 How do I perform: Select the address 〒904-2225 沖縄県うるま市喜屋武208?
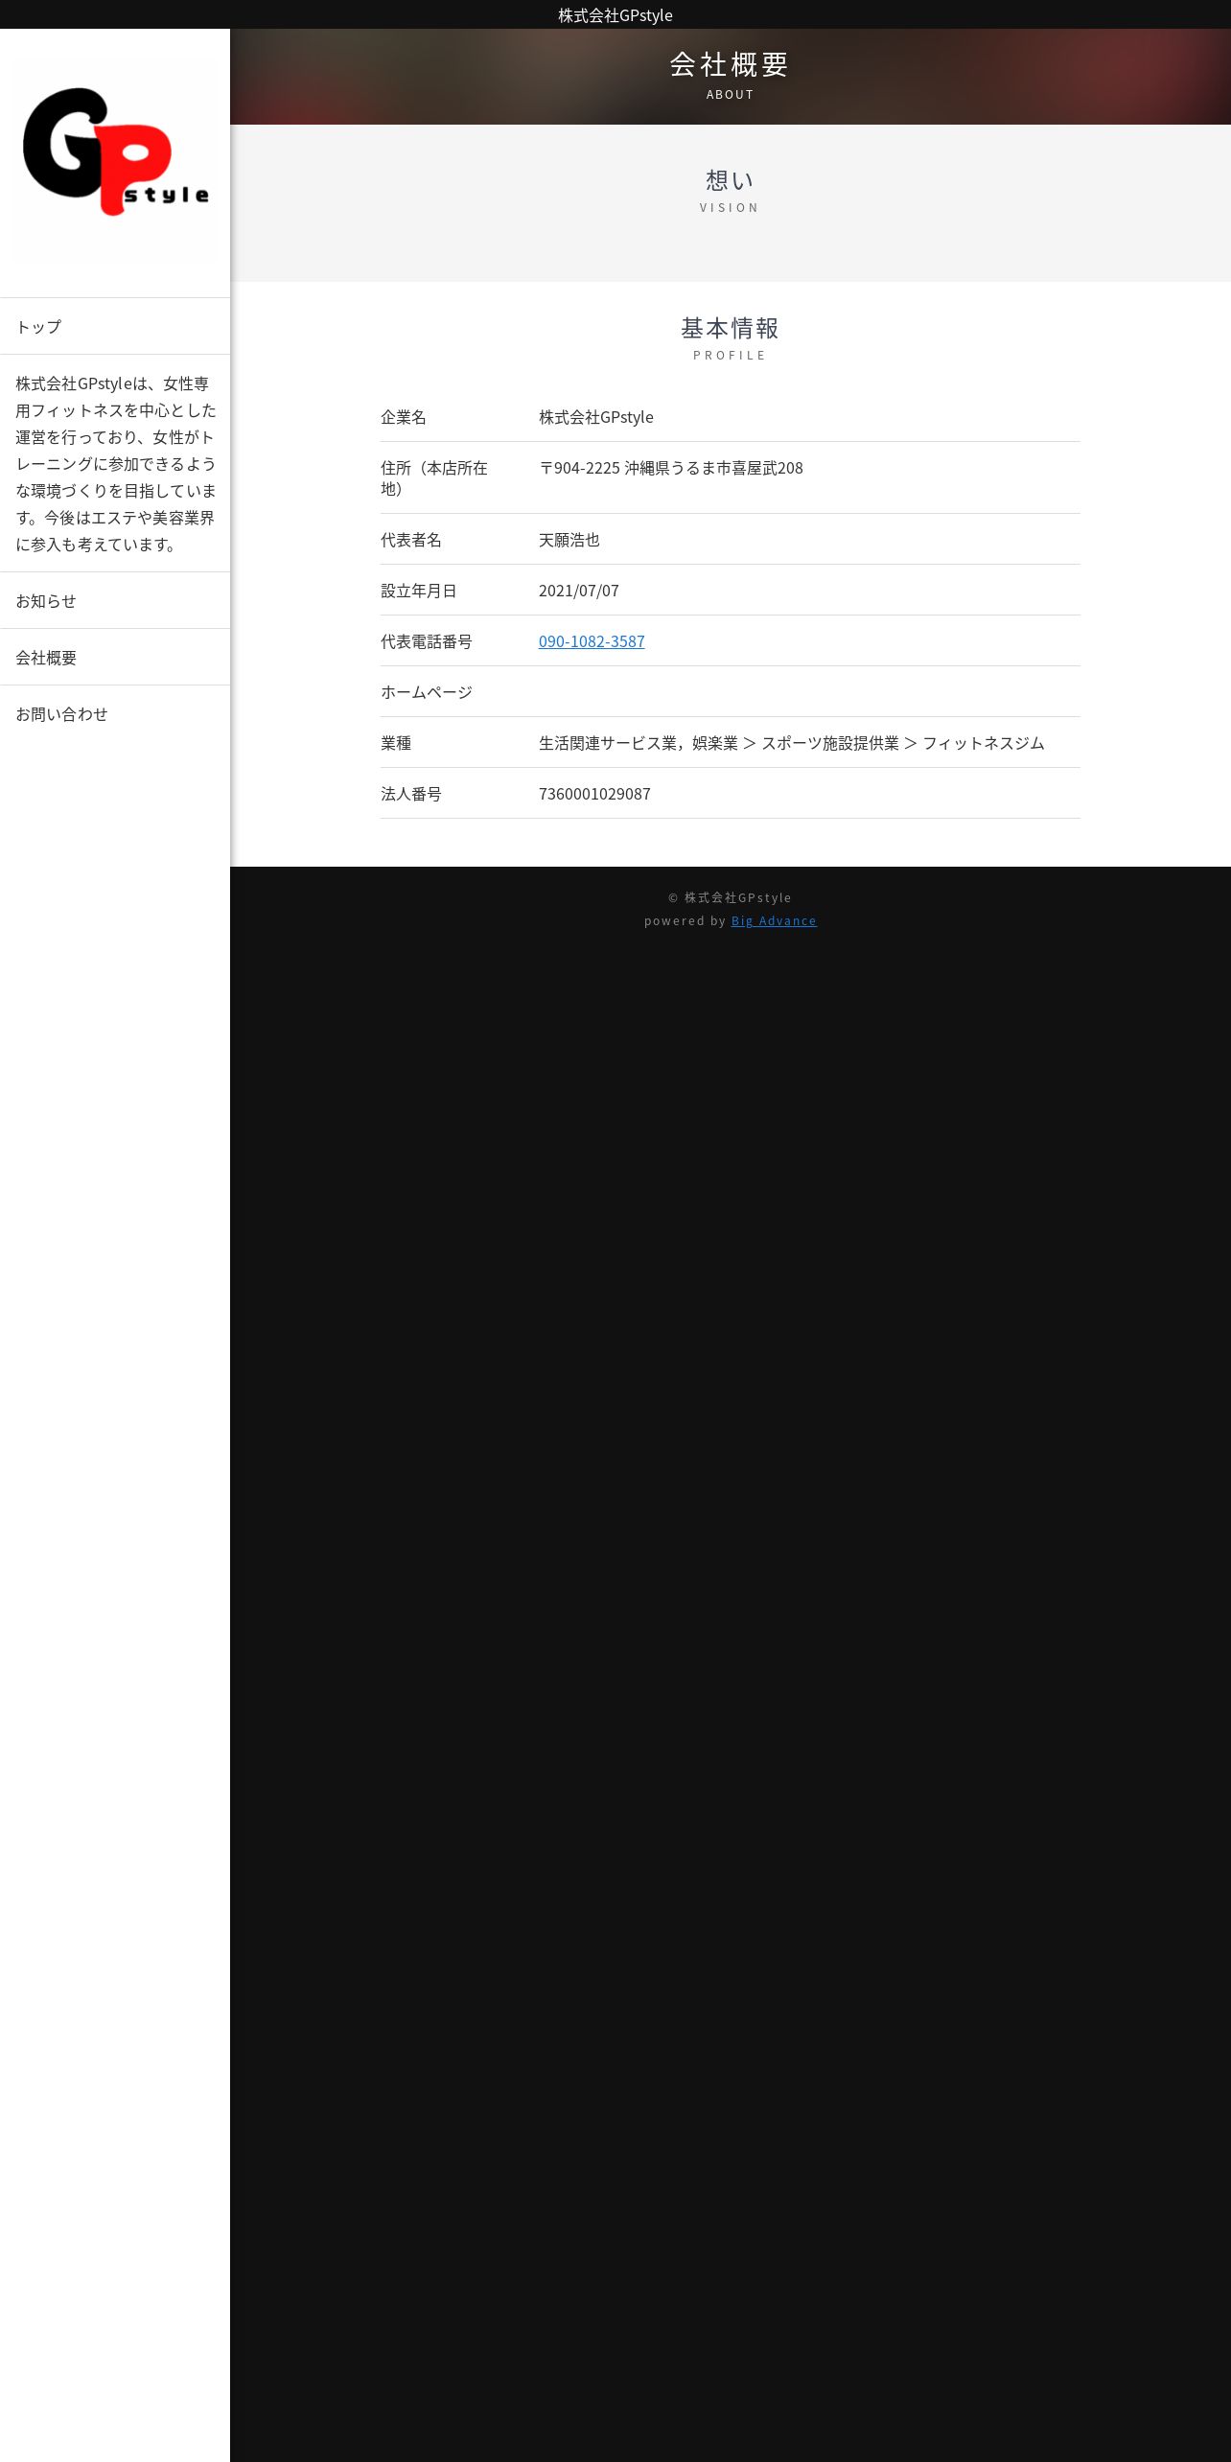[x=671, y=468]
